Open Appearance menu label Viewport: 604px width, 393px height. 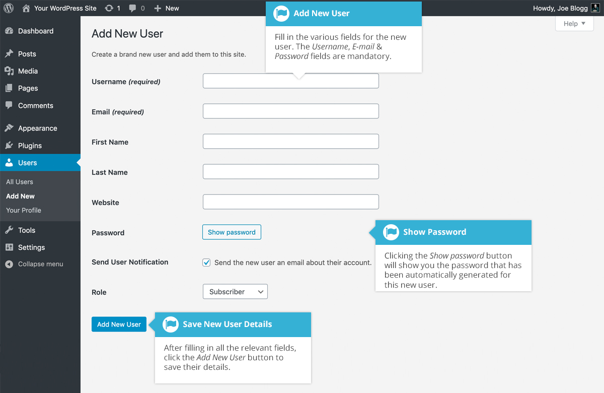pyautogui.click(x=38, y=128)
